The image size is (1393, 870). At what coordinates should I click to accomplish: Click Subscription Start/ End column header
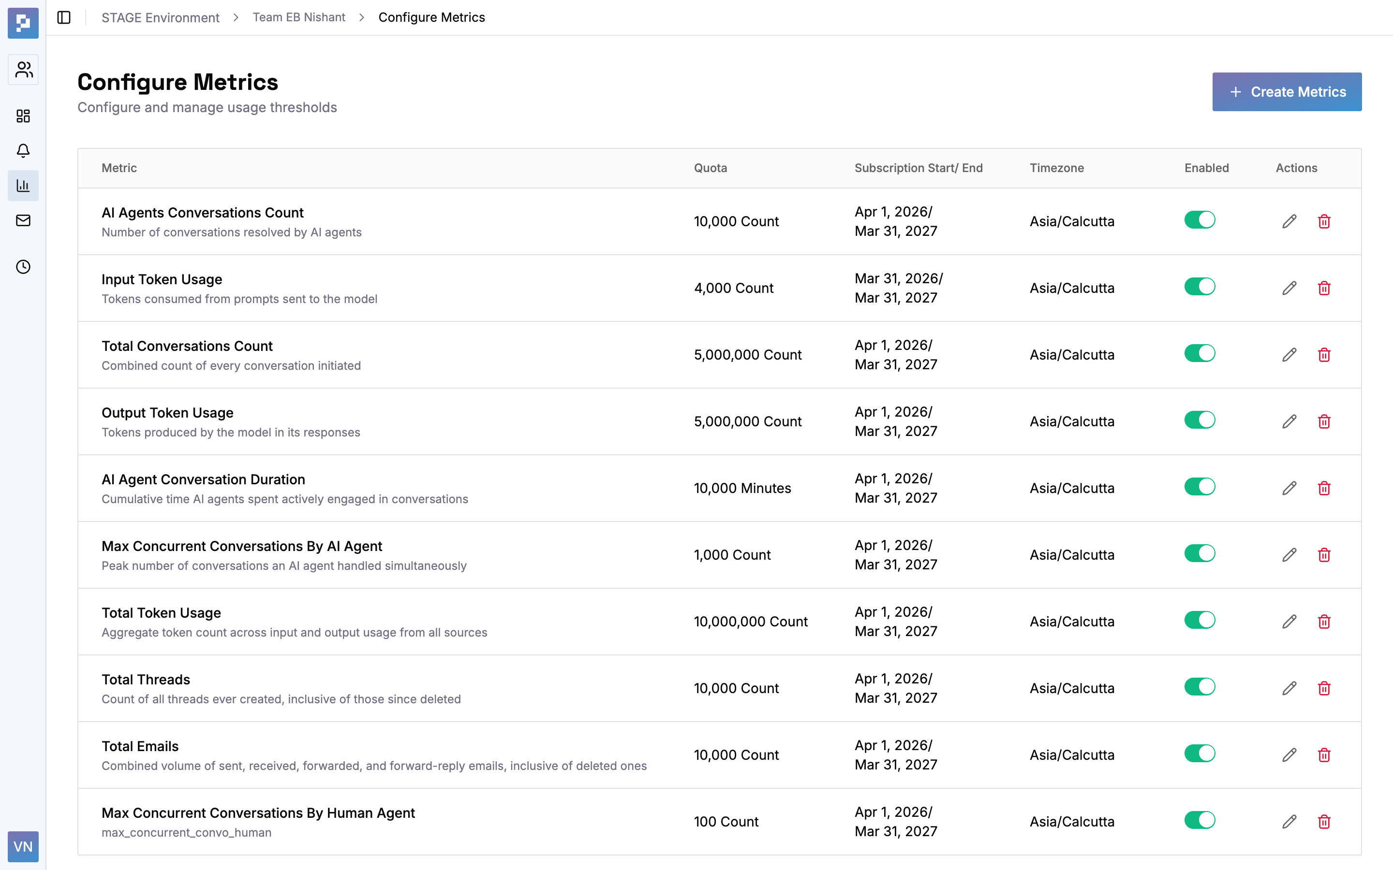pos(919,168)
